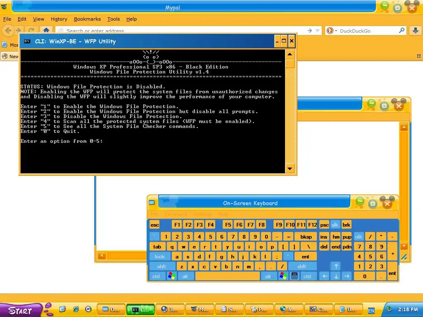423x317 pixels.
Task: Open the View menu in Mypal
Action: (x=38, y=19)
